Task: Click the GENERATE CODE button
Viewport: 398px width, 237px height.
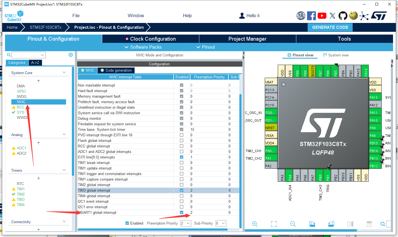Action: click(330, 27)
